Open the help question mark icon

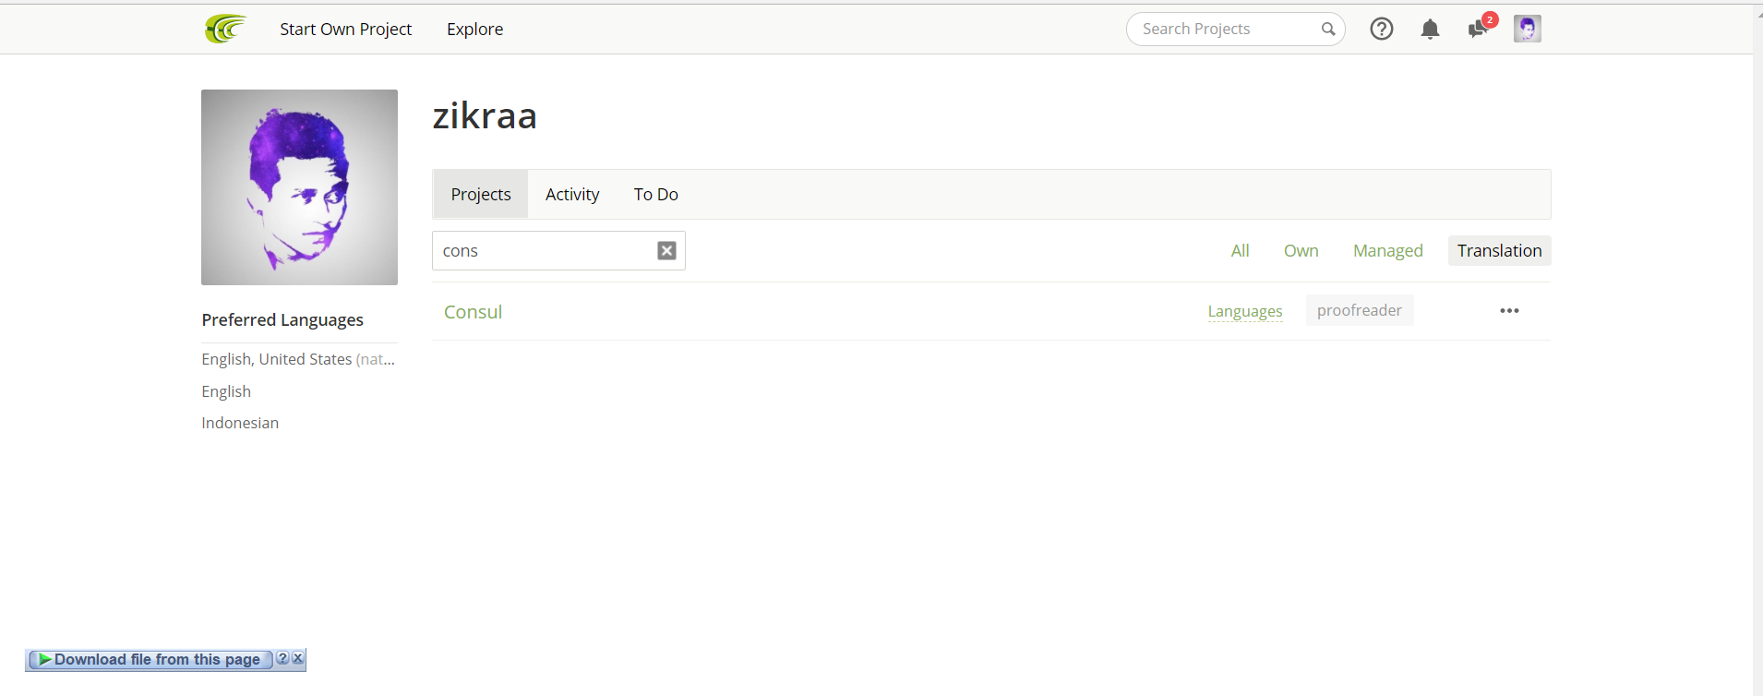(x=1381, y=29)
